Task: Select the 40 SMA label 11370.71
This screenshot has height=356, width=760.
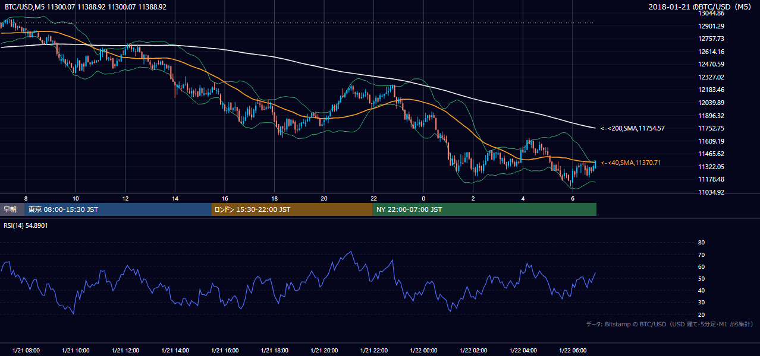Action: click(631, 163)
